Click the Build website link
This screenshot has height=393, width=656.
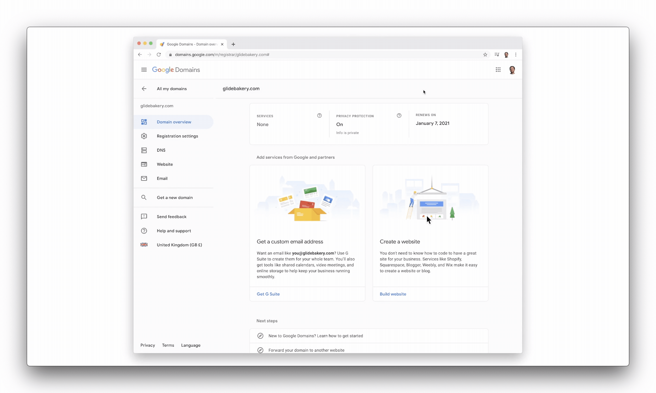(393, 294)
